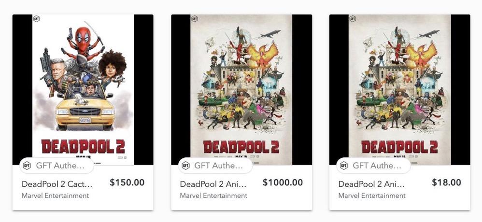Open the "DeadPool 2 Ani..." title priced $18.00

tap(372, 184)
